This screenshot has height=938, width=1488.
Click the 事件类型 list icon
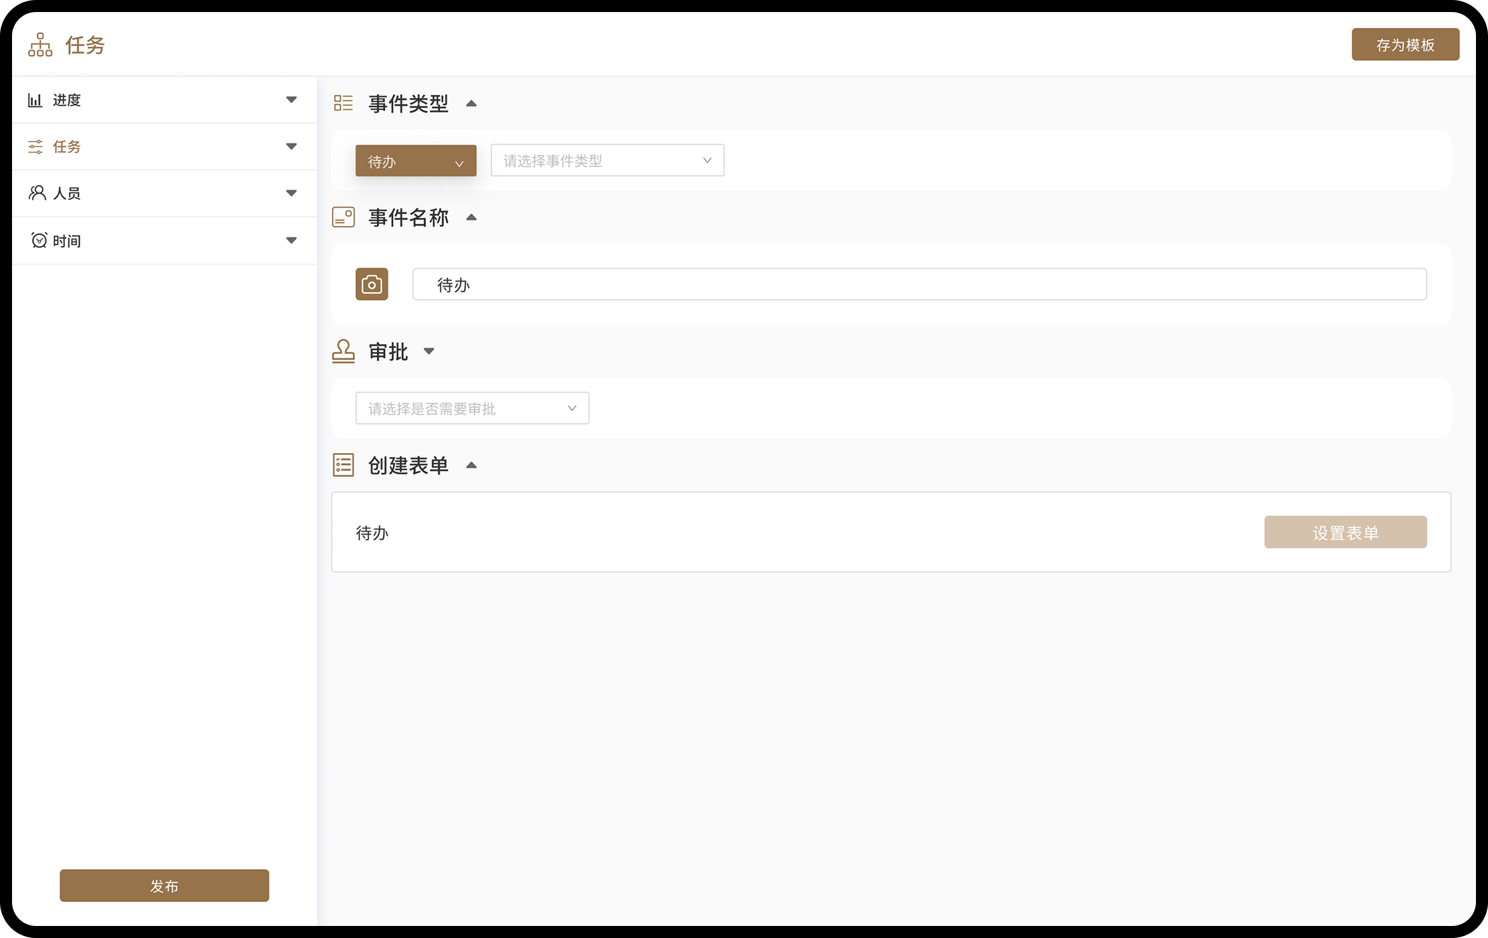click(344, 103)
